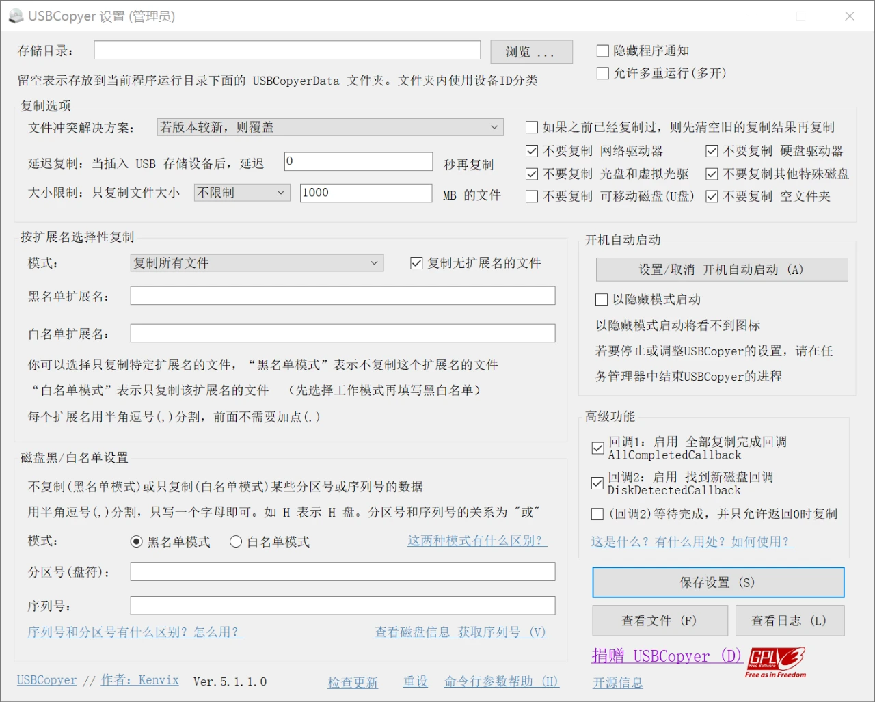Enable 允许多重运行(多开) checkbox
The image size is (875, 702).
(602, 73)
